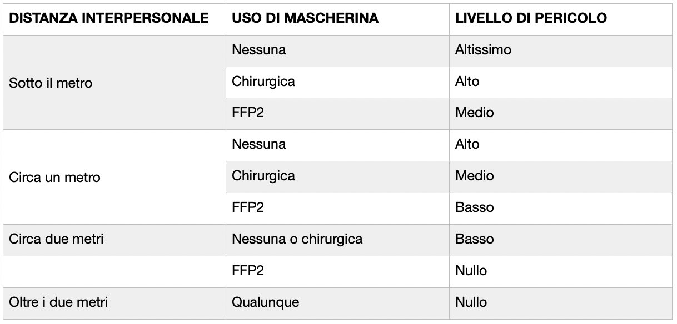
Task: Click the Oltre i due metri cell
Action: 59,302
